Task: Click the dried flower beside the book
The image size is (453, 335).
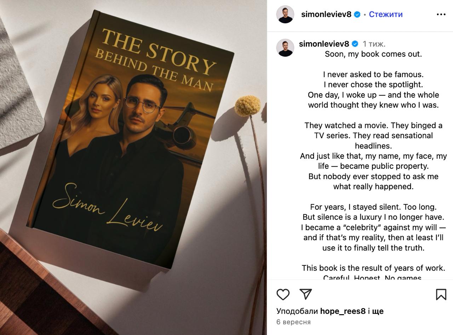Action: click(x=248, y=105)
